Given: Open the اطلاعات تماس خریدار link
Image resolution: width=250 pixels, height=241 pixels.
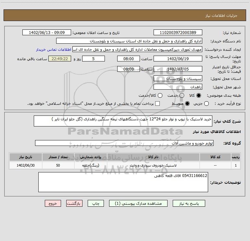Looking at the screenshot, I should pyautogui.click(x=54, y=49).
